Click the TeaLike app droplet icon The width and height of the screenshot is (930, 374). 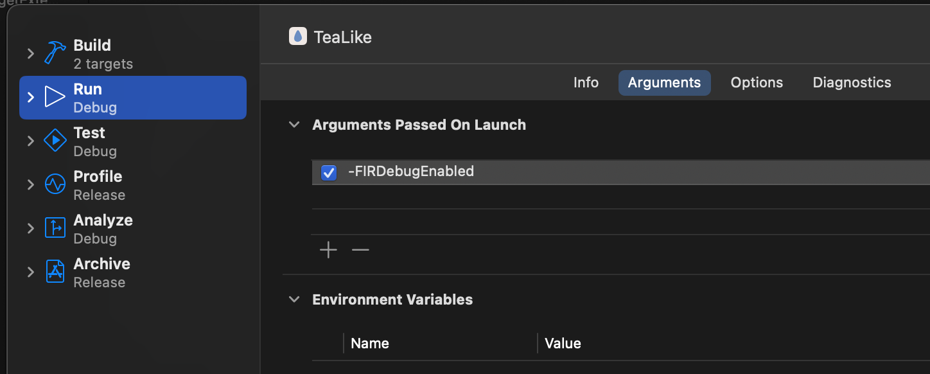pyautogui.click(x=297, y=37)
